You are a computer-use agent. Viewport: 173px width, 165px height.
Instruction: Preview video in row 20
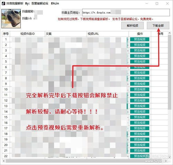[x=140, y=145]
